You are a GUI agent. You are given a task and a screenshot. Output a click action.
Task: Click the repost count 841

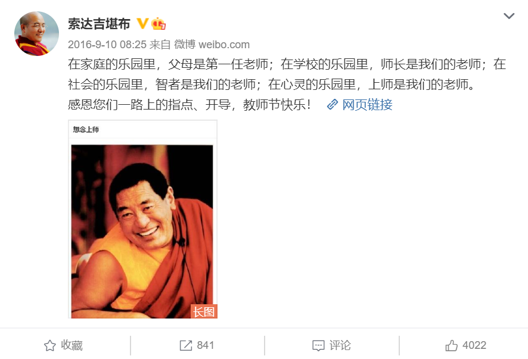coord(206,345)
